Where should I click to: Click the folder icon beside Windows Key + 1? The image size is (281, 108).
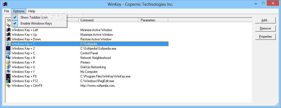[x=8, y=44]
